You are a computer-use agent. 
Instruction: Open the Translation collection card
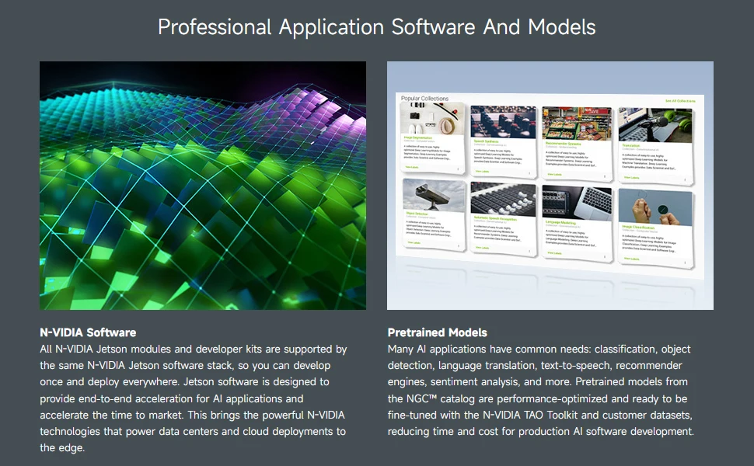click(x=656, y=148)
